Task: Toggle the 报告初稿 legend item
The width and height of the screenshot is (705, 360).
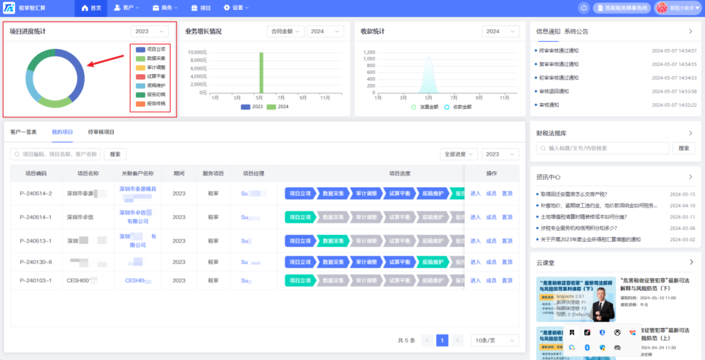Action: 151,95
